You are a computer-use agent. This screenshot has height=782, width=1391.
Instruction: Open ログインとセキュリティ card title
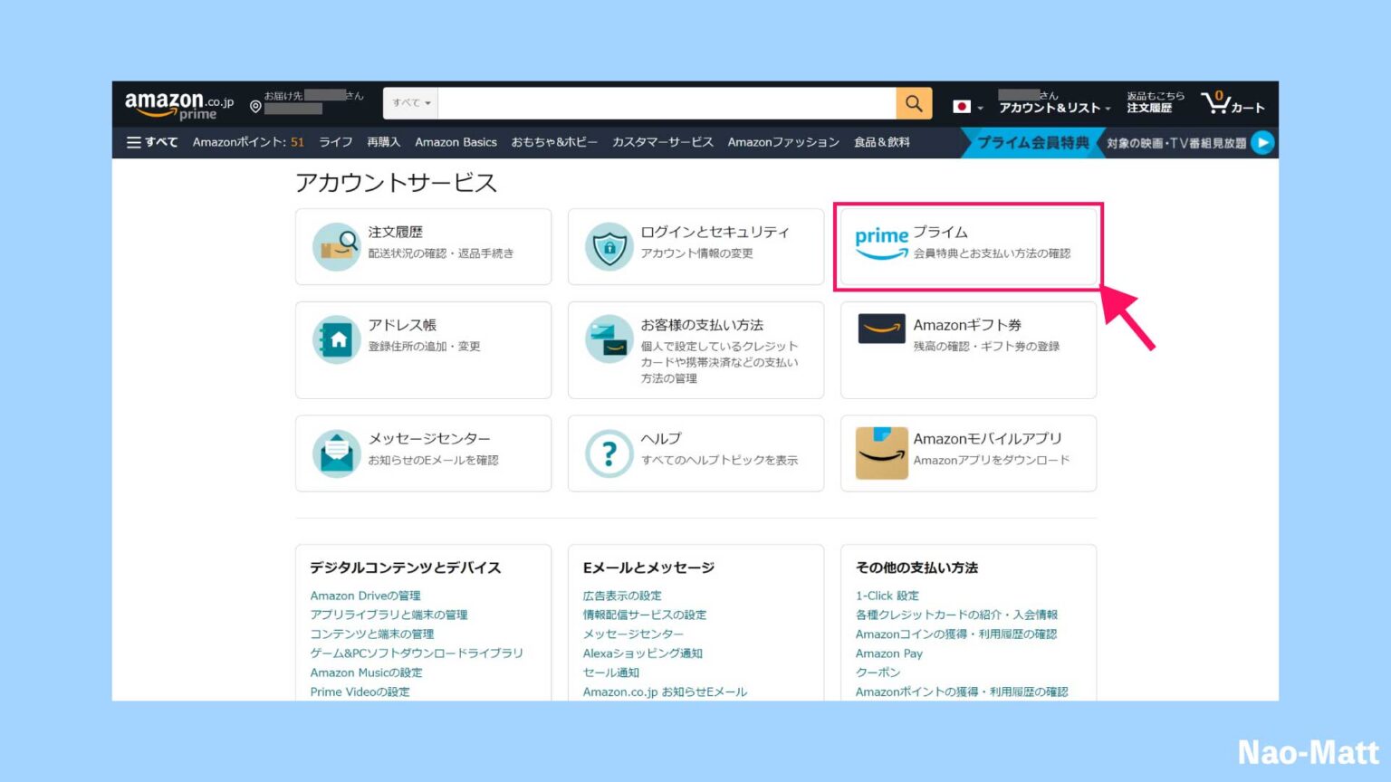[x=715, y=232]
